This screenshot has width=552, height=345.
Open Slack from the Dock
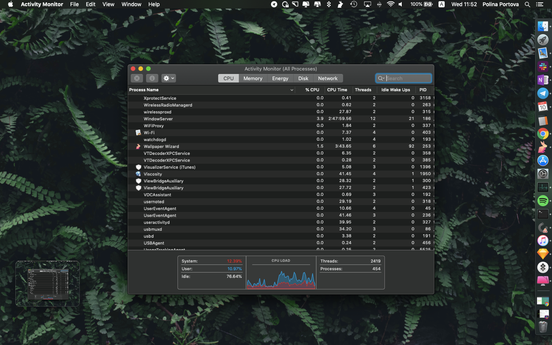543,67
